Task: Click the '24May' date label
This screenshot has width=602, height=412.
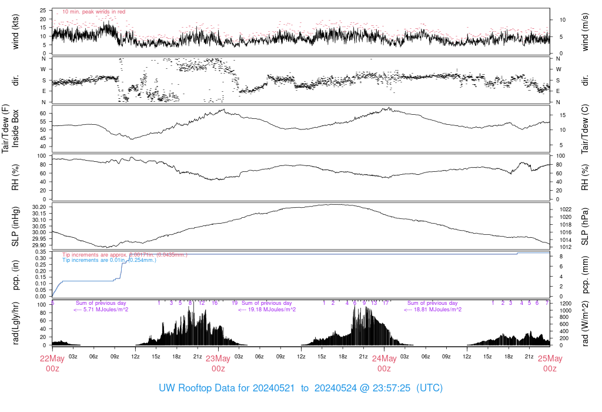Action: click(384, 358)
